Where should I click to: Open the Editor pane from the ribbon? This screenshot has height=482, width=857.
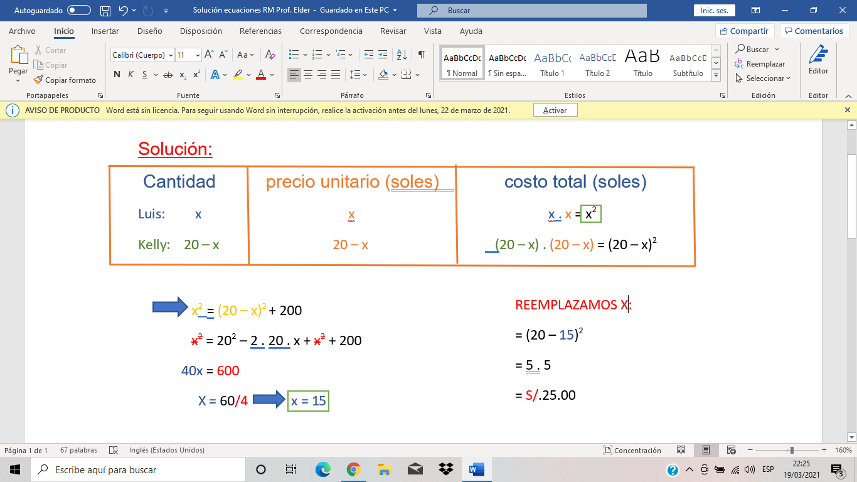tap(818, 62)
